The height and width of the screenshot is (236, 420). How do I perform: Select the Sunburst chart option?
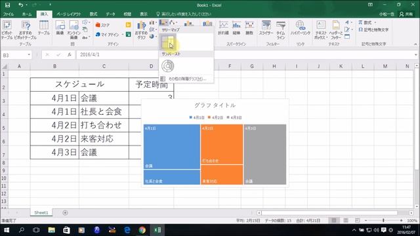(168, 66)
